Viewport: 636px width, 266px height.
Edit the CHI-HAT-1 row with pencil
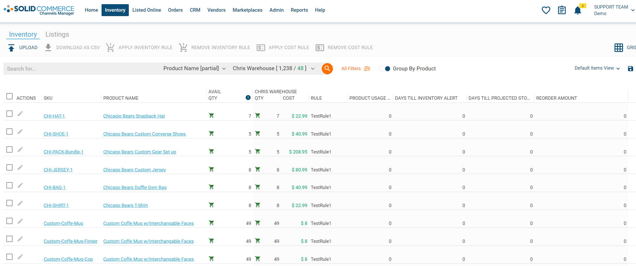[x=20, y=114]
